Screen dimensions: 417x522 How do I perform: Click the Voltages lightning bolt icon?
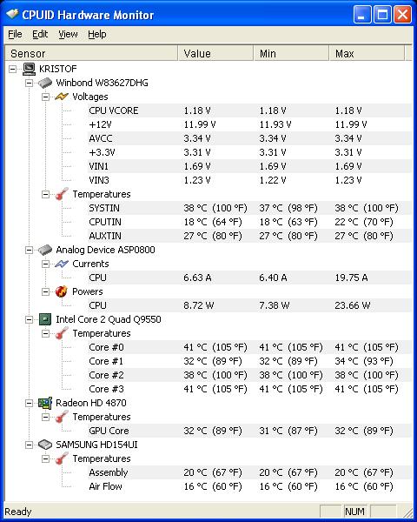click(62, 97)
